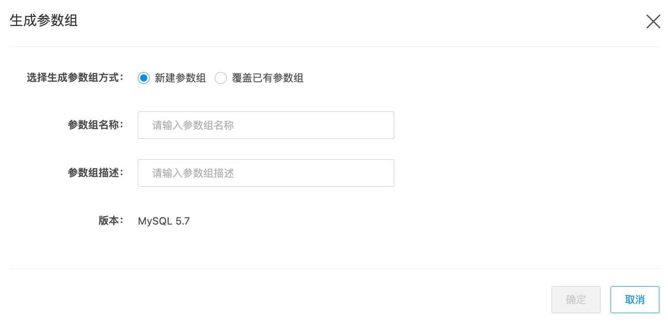This screenshot has width=668, height=325.
Task: Click the 请输入参数组名称 placeholder text
Action: pyautogui.click(x=193, y=126)
